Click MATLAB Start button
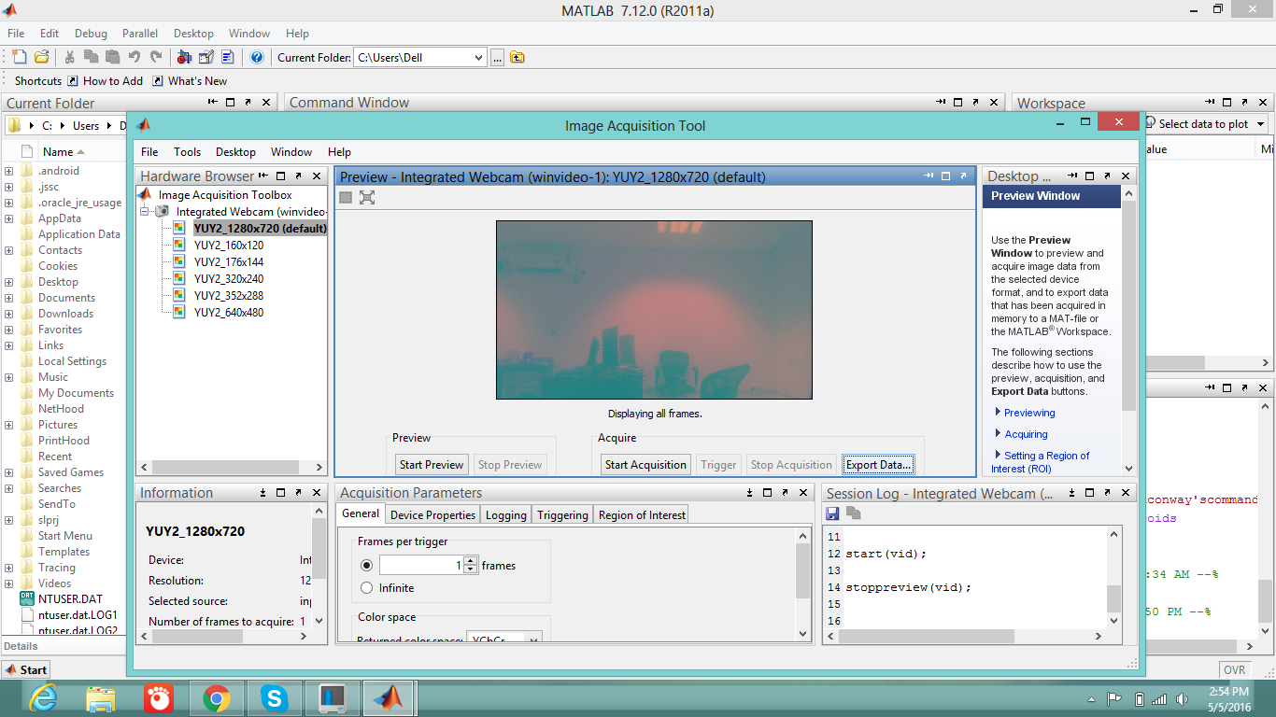1276x717 pixels. [26, 669]
